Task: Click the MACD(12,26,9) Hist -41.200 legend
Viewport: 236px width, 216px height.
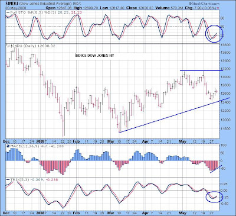Action: coord(37,146)
